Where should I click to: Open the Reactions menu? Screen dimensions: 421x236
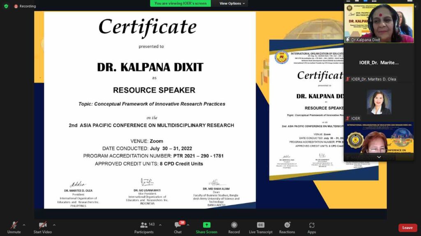click(x=287, y=225)
